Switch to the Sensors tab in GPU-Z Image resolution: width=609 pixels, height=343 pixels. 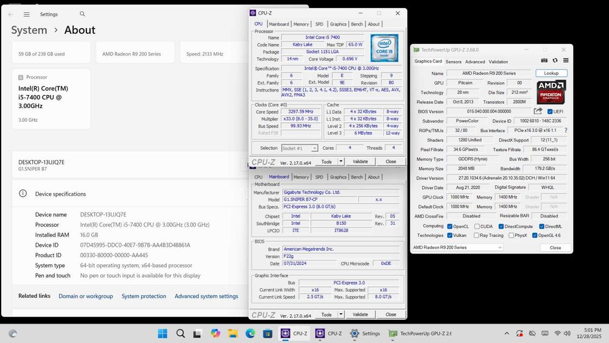453,62
